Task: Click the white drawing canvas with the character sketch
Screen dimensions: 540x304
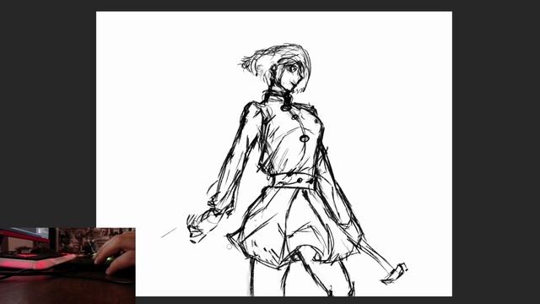Action: [x=274, y=154]
